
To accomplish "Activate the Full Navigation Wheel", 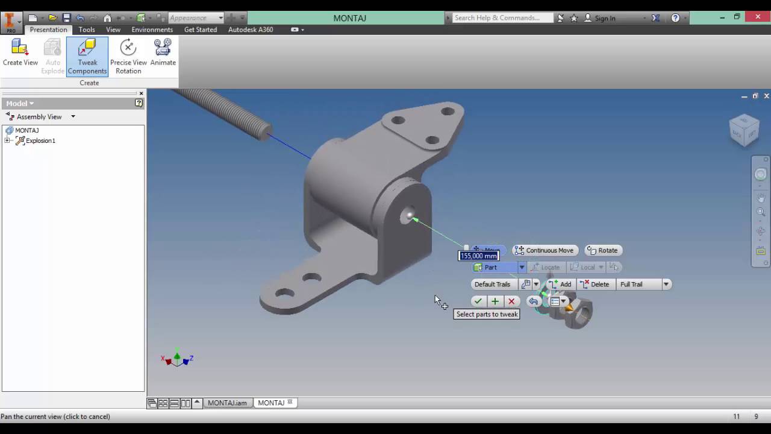I will 761,174.
